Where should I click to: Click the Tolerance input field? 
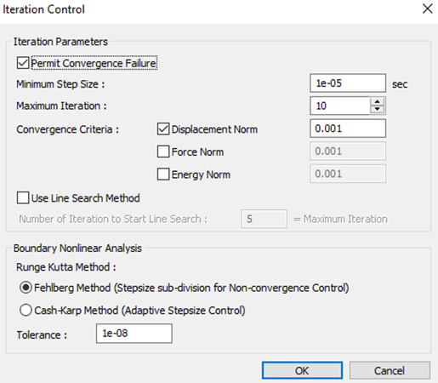click(x=134, y=334)
